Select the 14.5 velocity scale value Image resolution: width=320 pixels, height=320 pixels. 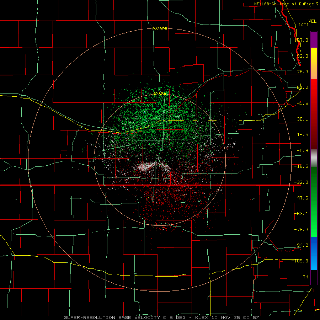(303, 135)
